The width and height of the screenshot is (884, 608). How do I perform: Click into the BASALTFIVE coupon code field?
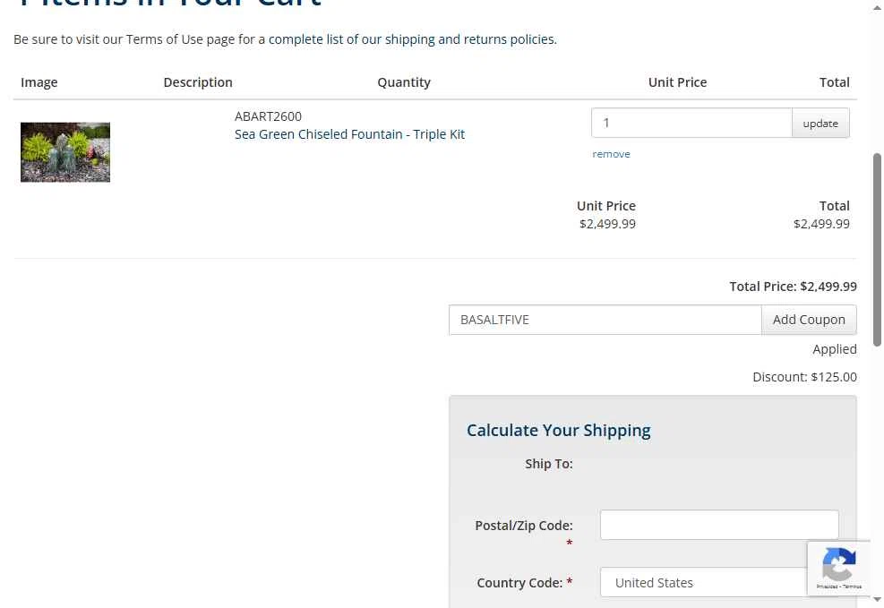(x=605, y=320)
